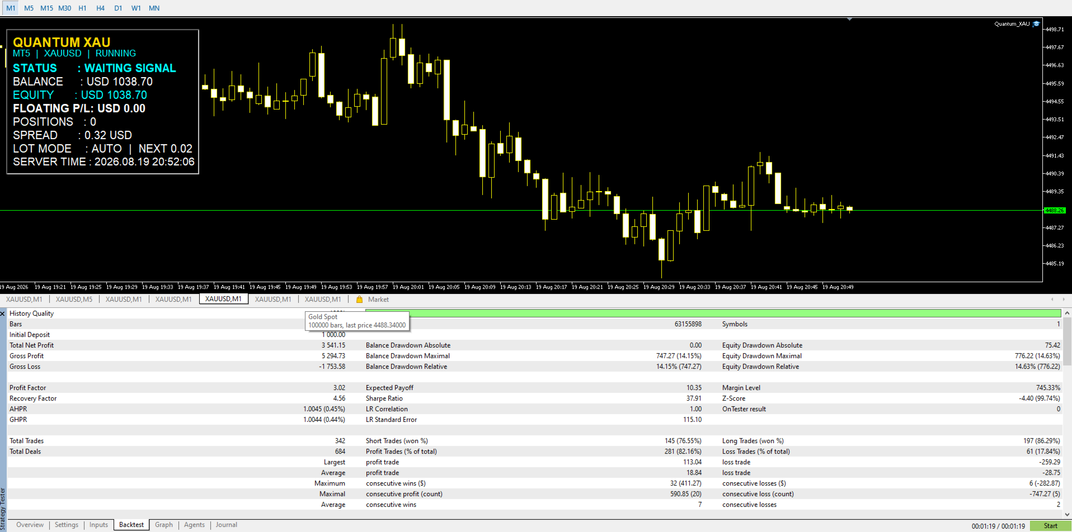Click the tester elapsed time 00:01:19 readout
This screenshot has width=1072, height=532.
(998, 526)
